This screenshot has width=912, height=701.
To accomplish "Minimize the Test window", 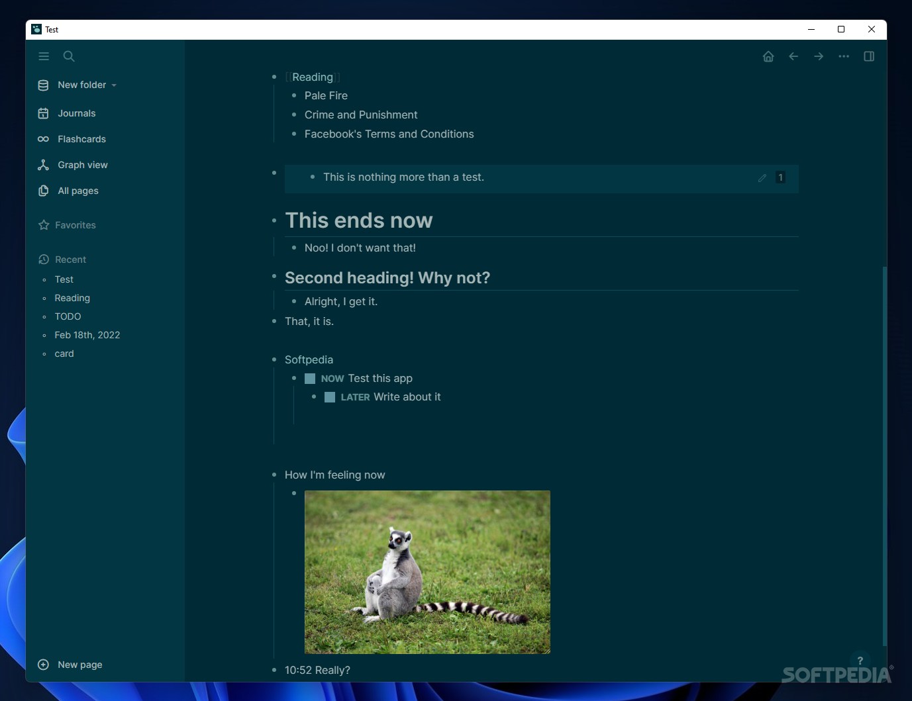I will (811, 29).
